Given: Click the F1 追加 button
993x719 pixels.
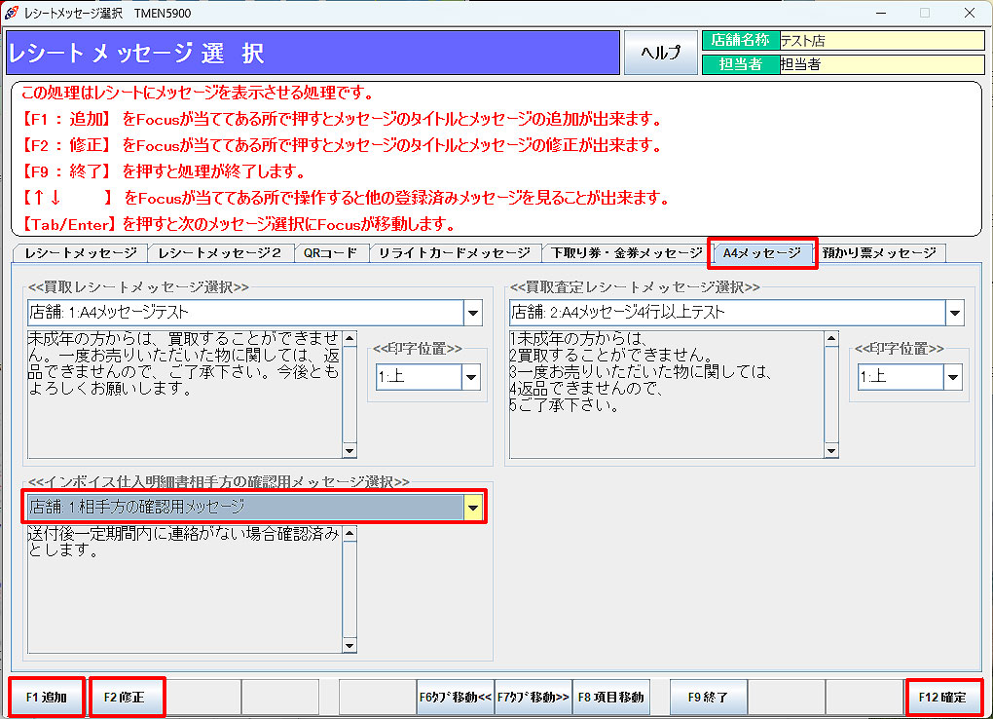Looking at the screenshot, I should point(47,698).
